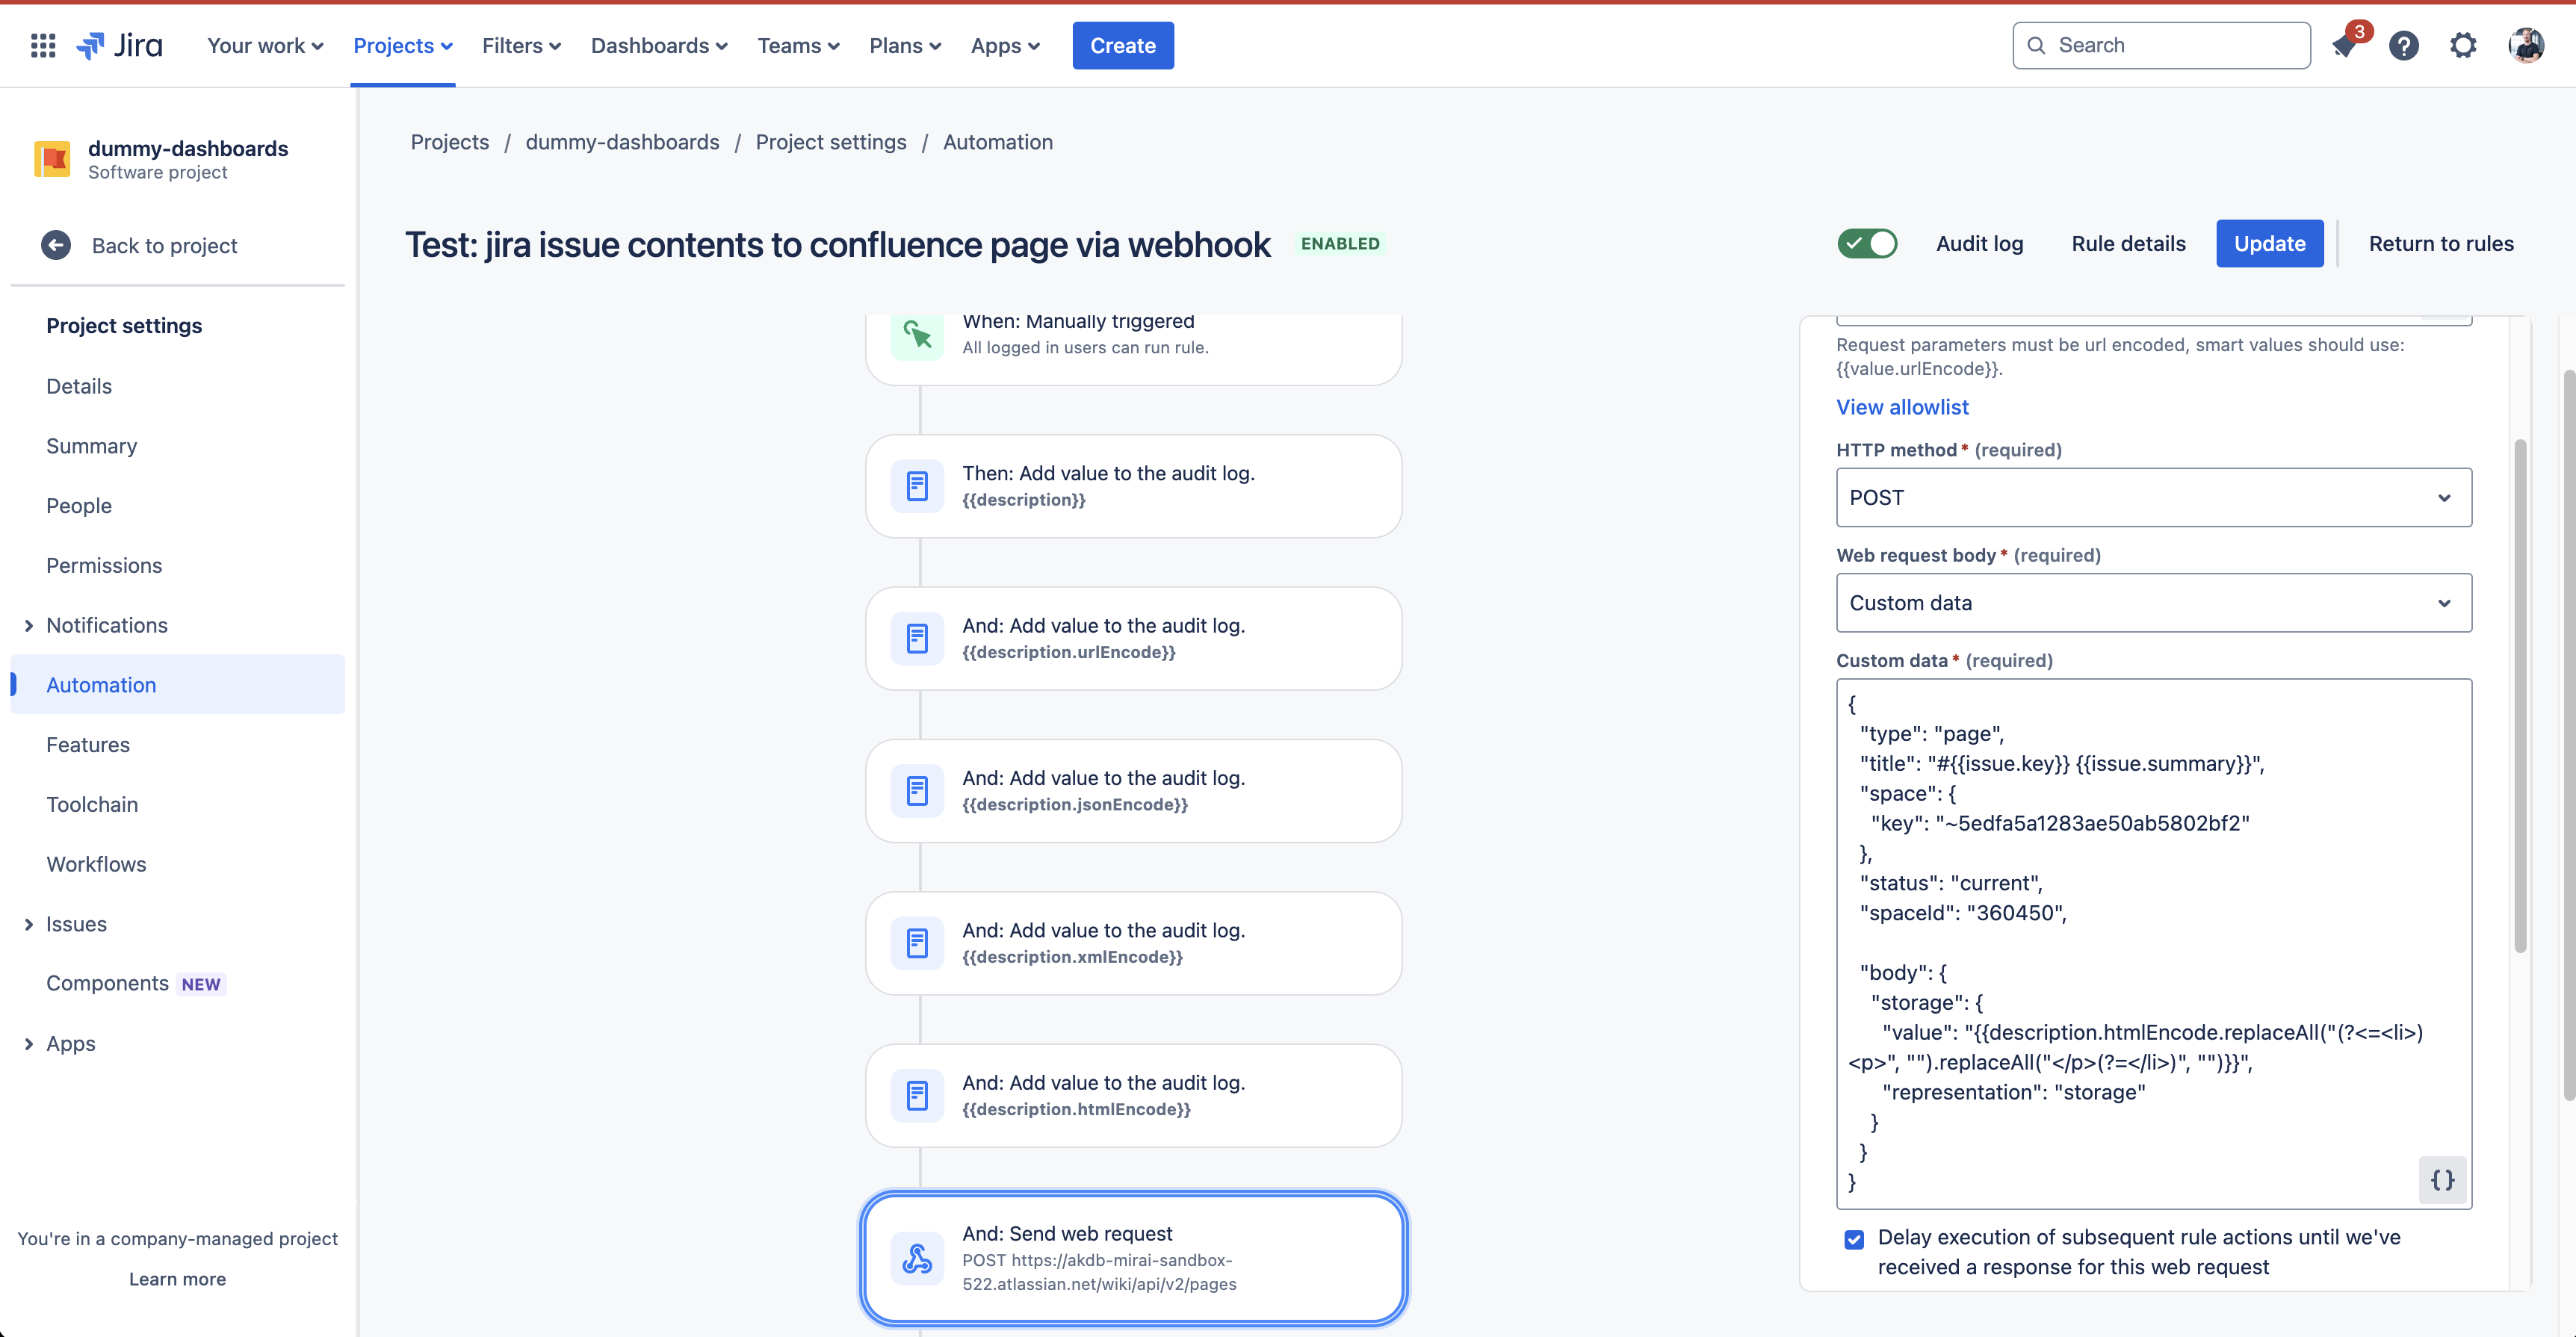Click Return to rules
The image size is (2576, 1337).
2441,244
